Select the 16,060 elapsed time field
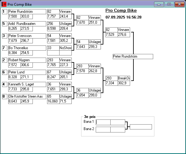The height and width of the screenshot is (154, 186). pos(53,101)
